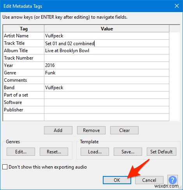Select the empty Publisher value cell
183x190 pixels.
pyautogui.click(x=107, y=110)
